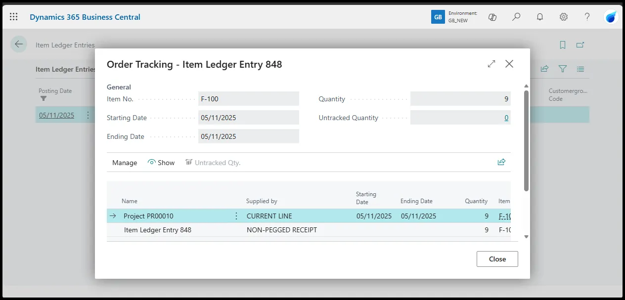Open the Copilot icon in header
Viewport: 625px width, 300px height.
(492, 17)
